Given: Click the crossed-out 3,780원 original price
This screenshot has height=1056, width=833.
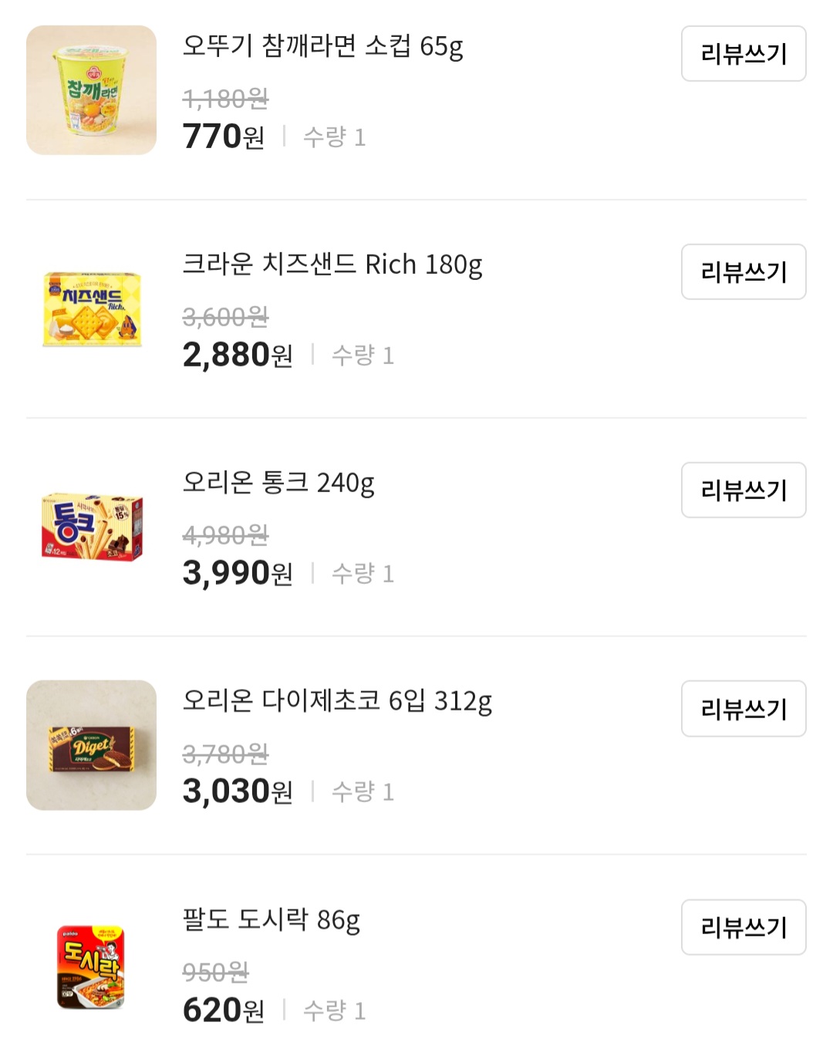Looking at the screenshot, I should 224,754.
